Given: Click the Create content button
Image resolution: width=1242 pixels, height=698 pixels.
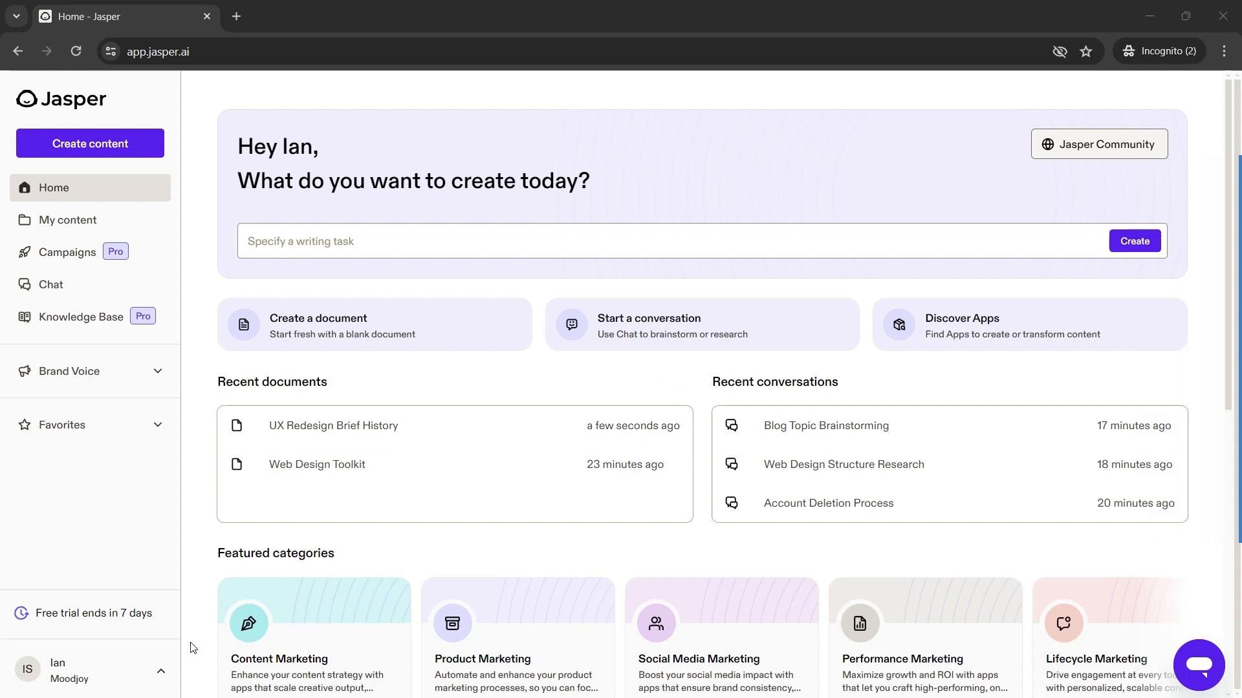Looking at the screenshot, I should click(89, 143).
